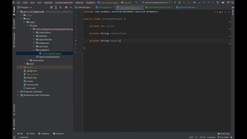
Task: Click the warning count indicator in editor
Action: tap(221, 12)
